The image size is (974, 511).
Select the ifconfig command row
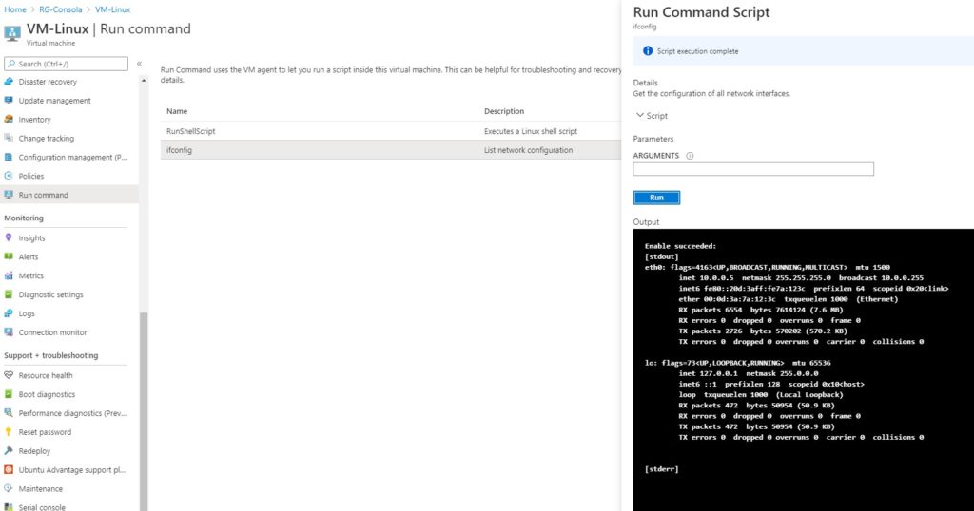(391, 150)
